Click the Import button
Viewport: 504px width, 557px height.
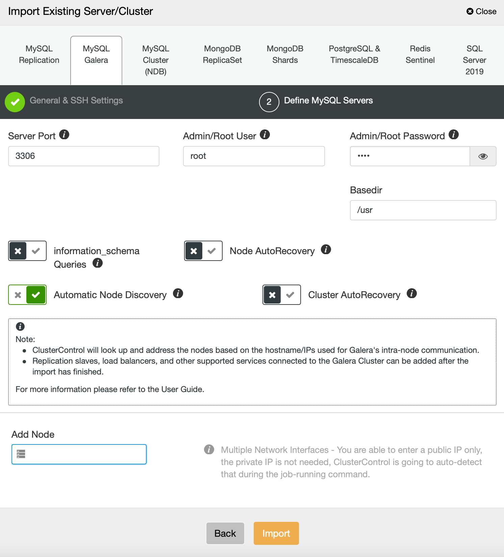coord(276,533)
